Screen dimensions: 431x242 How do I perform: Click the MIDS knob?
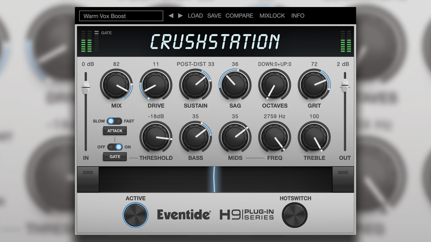click(235, 137)
